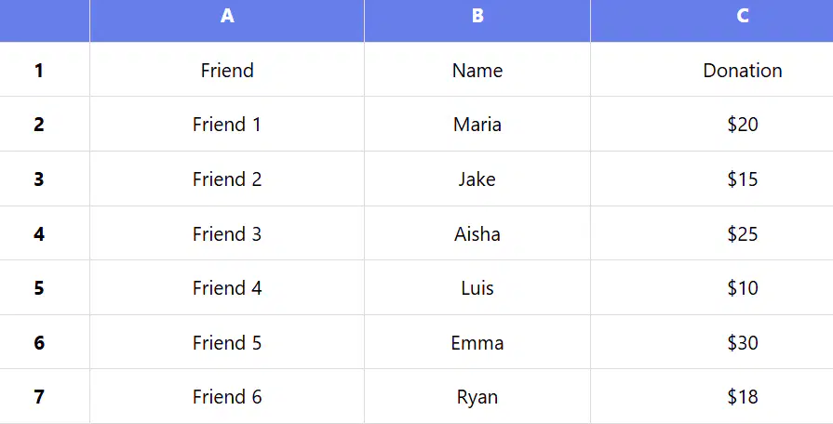Select the Aisha name cell
Viewport: 833px width, 424px height.
477,233
